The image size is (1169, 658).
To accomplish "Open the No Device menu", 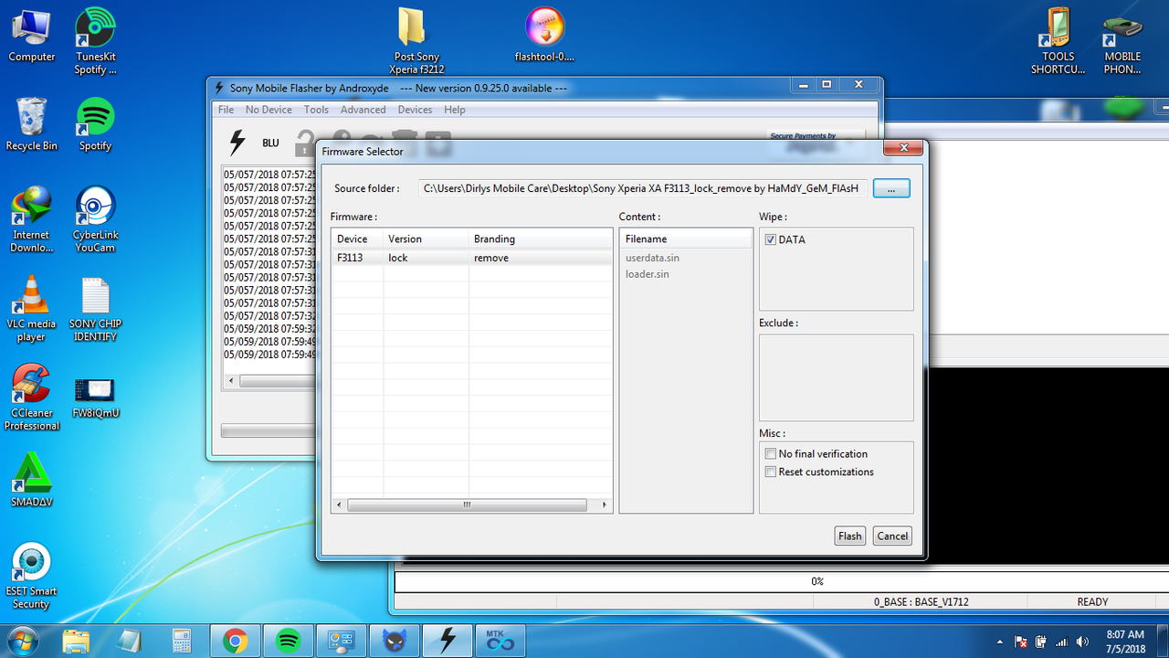I will [x=269, y=110].
